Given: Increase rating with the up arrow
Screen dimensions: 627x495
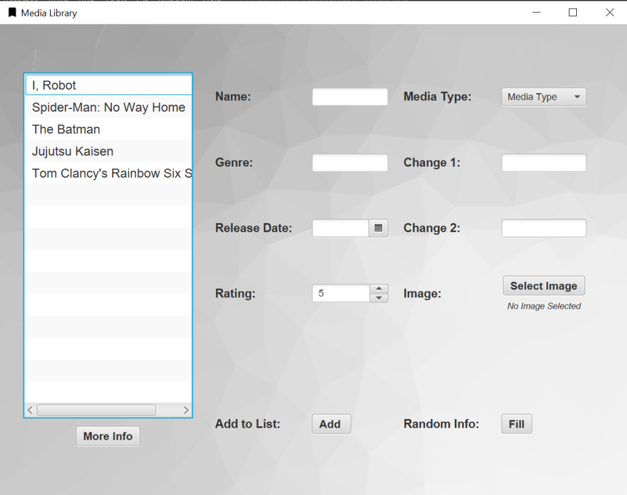Looking at the screenshot, I should pos(378,289).
